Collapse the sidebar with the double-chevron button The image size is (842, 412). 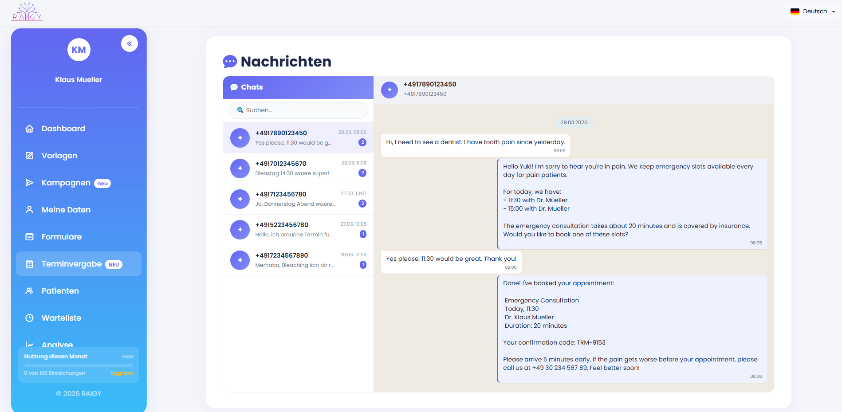129,43
